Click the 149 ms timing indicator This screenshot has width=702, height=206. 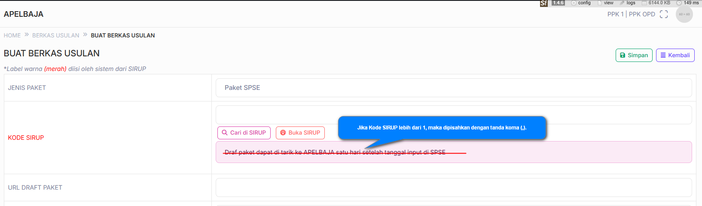[x=688, y=3]
